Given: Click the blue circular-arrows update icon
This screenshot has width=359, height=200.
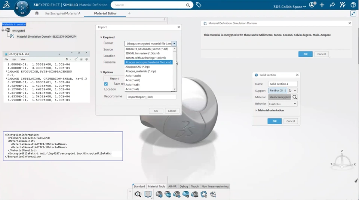Looking at the screenshot, I should (203, 194).
